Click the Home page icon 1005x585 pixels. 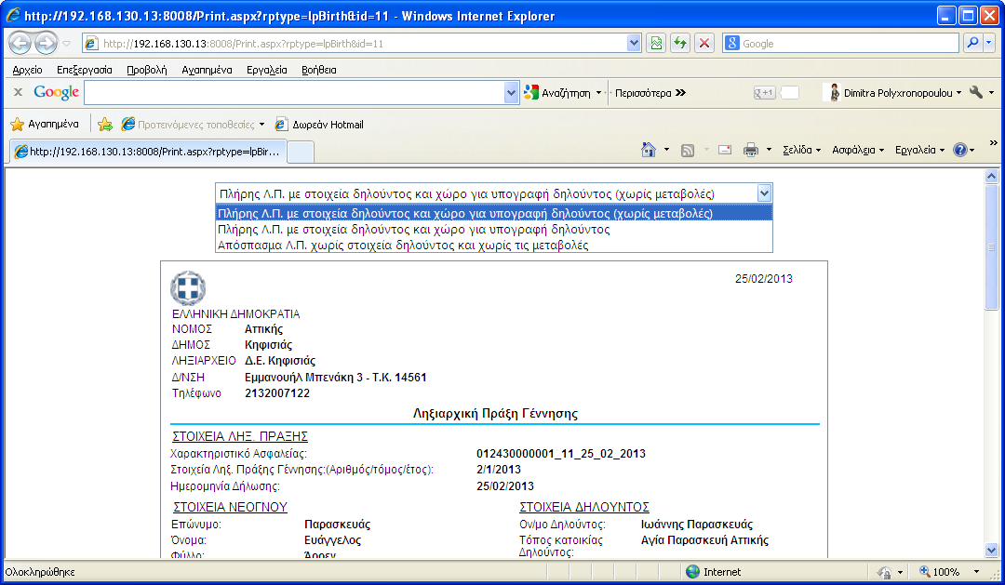[x=649, y=150]
